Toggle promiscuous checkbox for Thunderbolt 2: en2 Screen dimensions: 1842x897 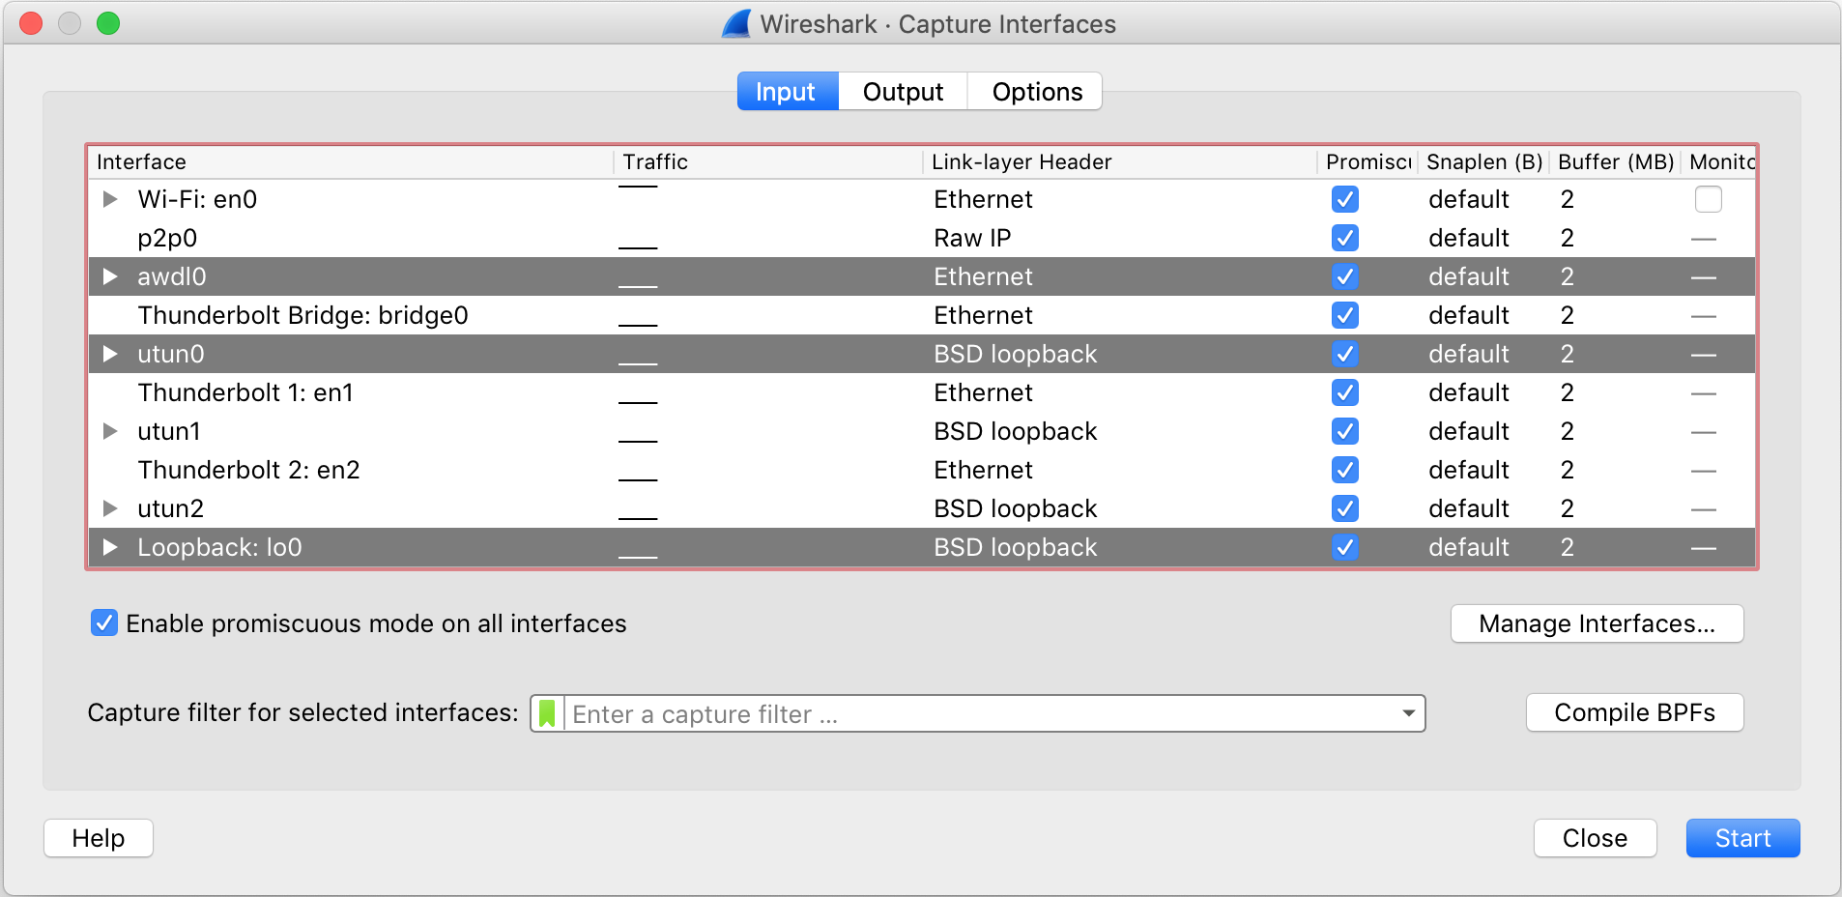[1344, 470]
